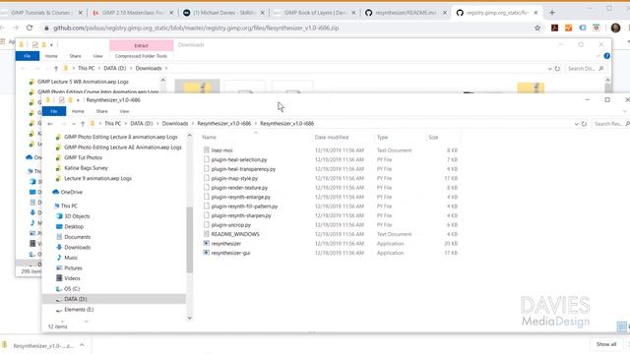The width and height of the screenshot is (630, 354).
Task: Click the navigation pane scrollbar thumb
Action: [189, 240]
